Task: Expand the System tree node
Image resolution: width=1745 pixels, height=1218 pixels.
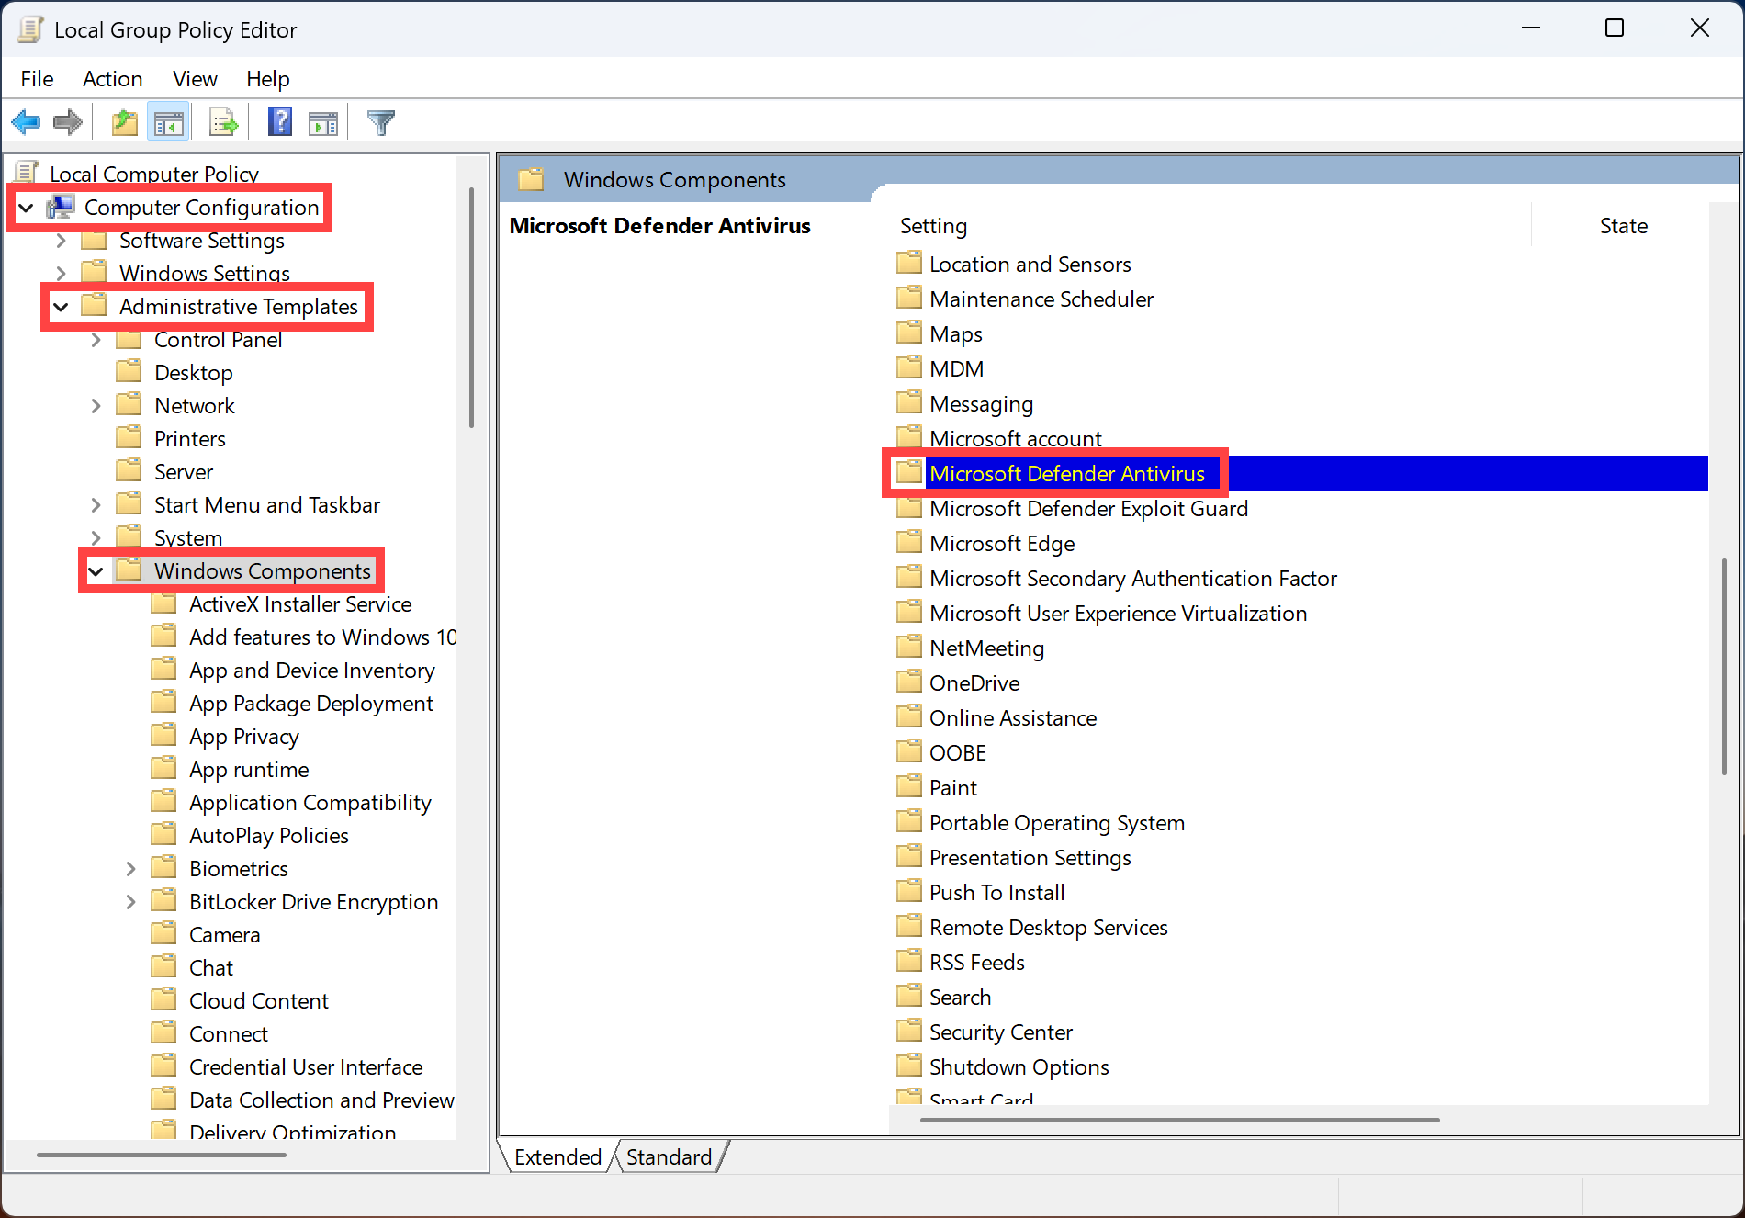Action: [96, 538]
